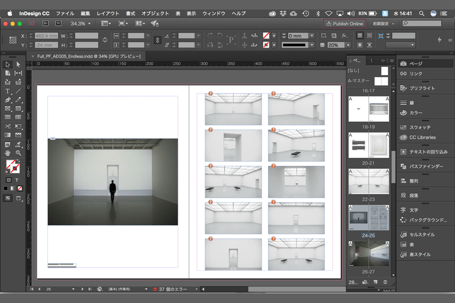This screenshot has height=303, width=455.
Task: Activate the Pen tool
Action: pos(8,100)
